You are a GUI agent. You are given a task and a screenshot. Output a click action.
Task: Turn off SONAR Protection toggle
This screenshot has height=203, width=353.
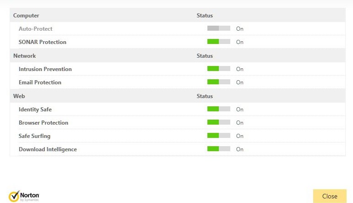219,42
